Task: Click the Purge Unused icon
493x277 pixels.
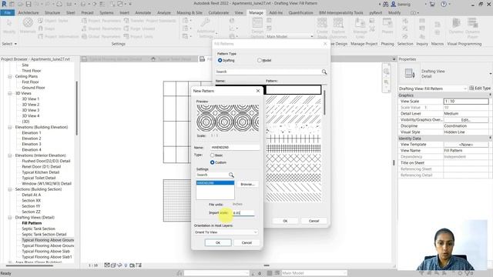Action: point(126,28)
